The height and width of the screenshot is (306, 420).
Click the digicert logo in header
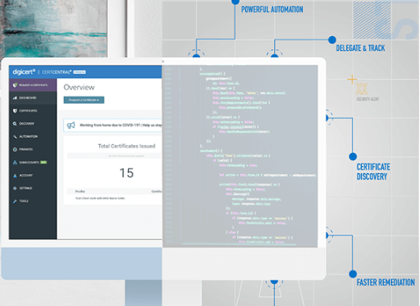click(24, 72)
